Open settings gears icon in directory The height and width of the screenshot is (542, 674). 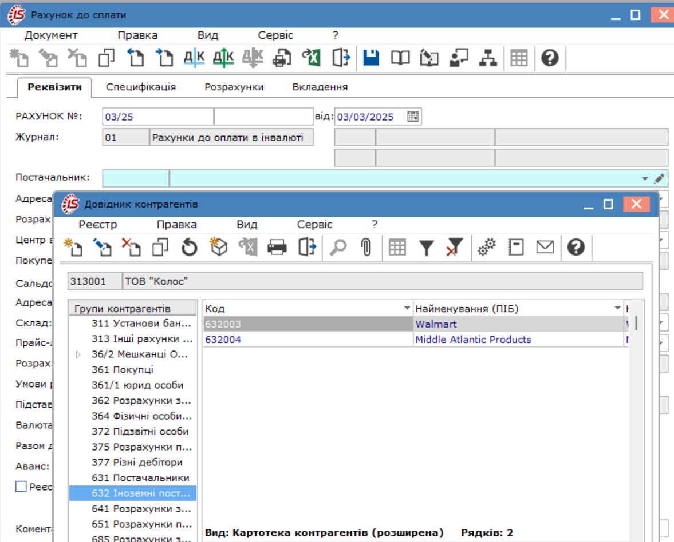pyautogui.click(x=487, y=247)
